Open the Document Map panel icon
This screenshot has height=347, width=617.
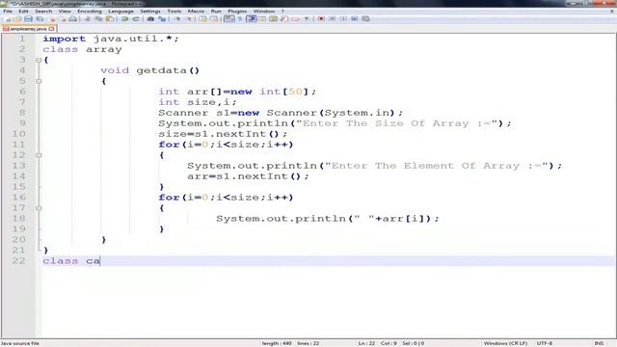(x=274, y=19)
